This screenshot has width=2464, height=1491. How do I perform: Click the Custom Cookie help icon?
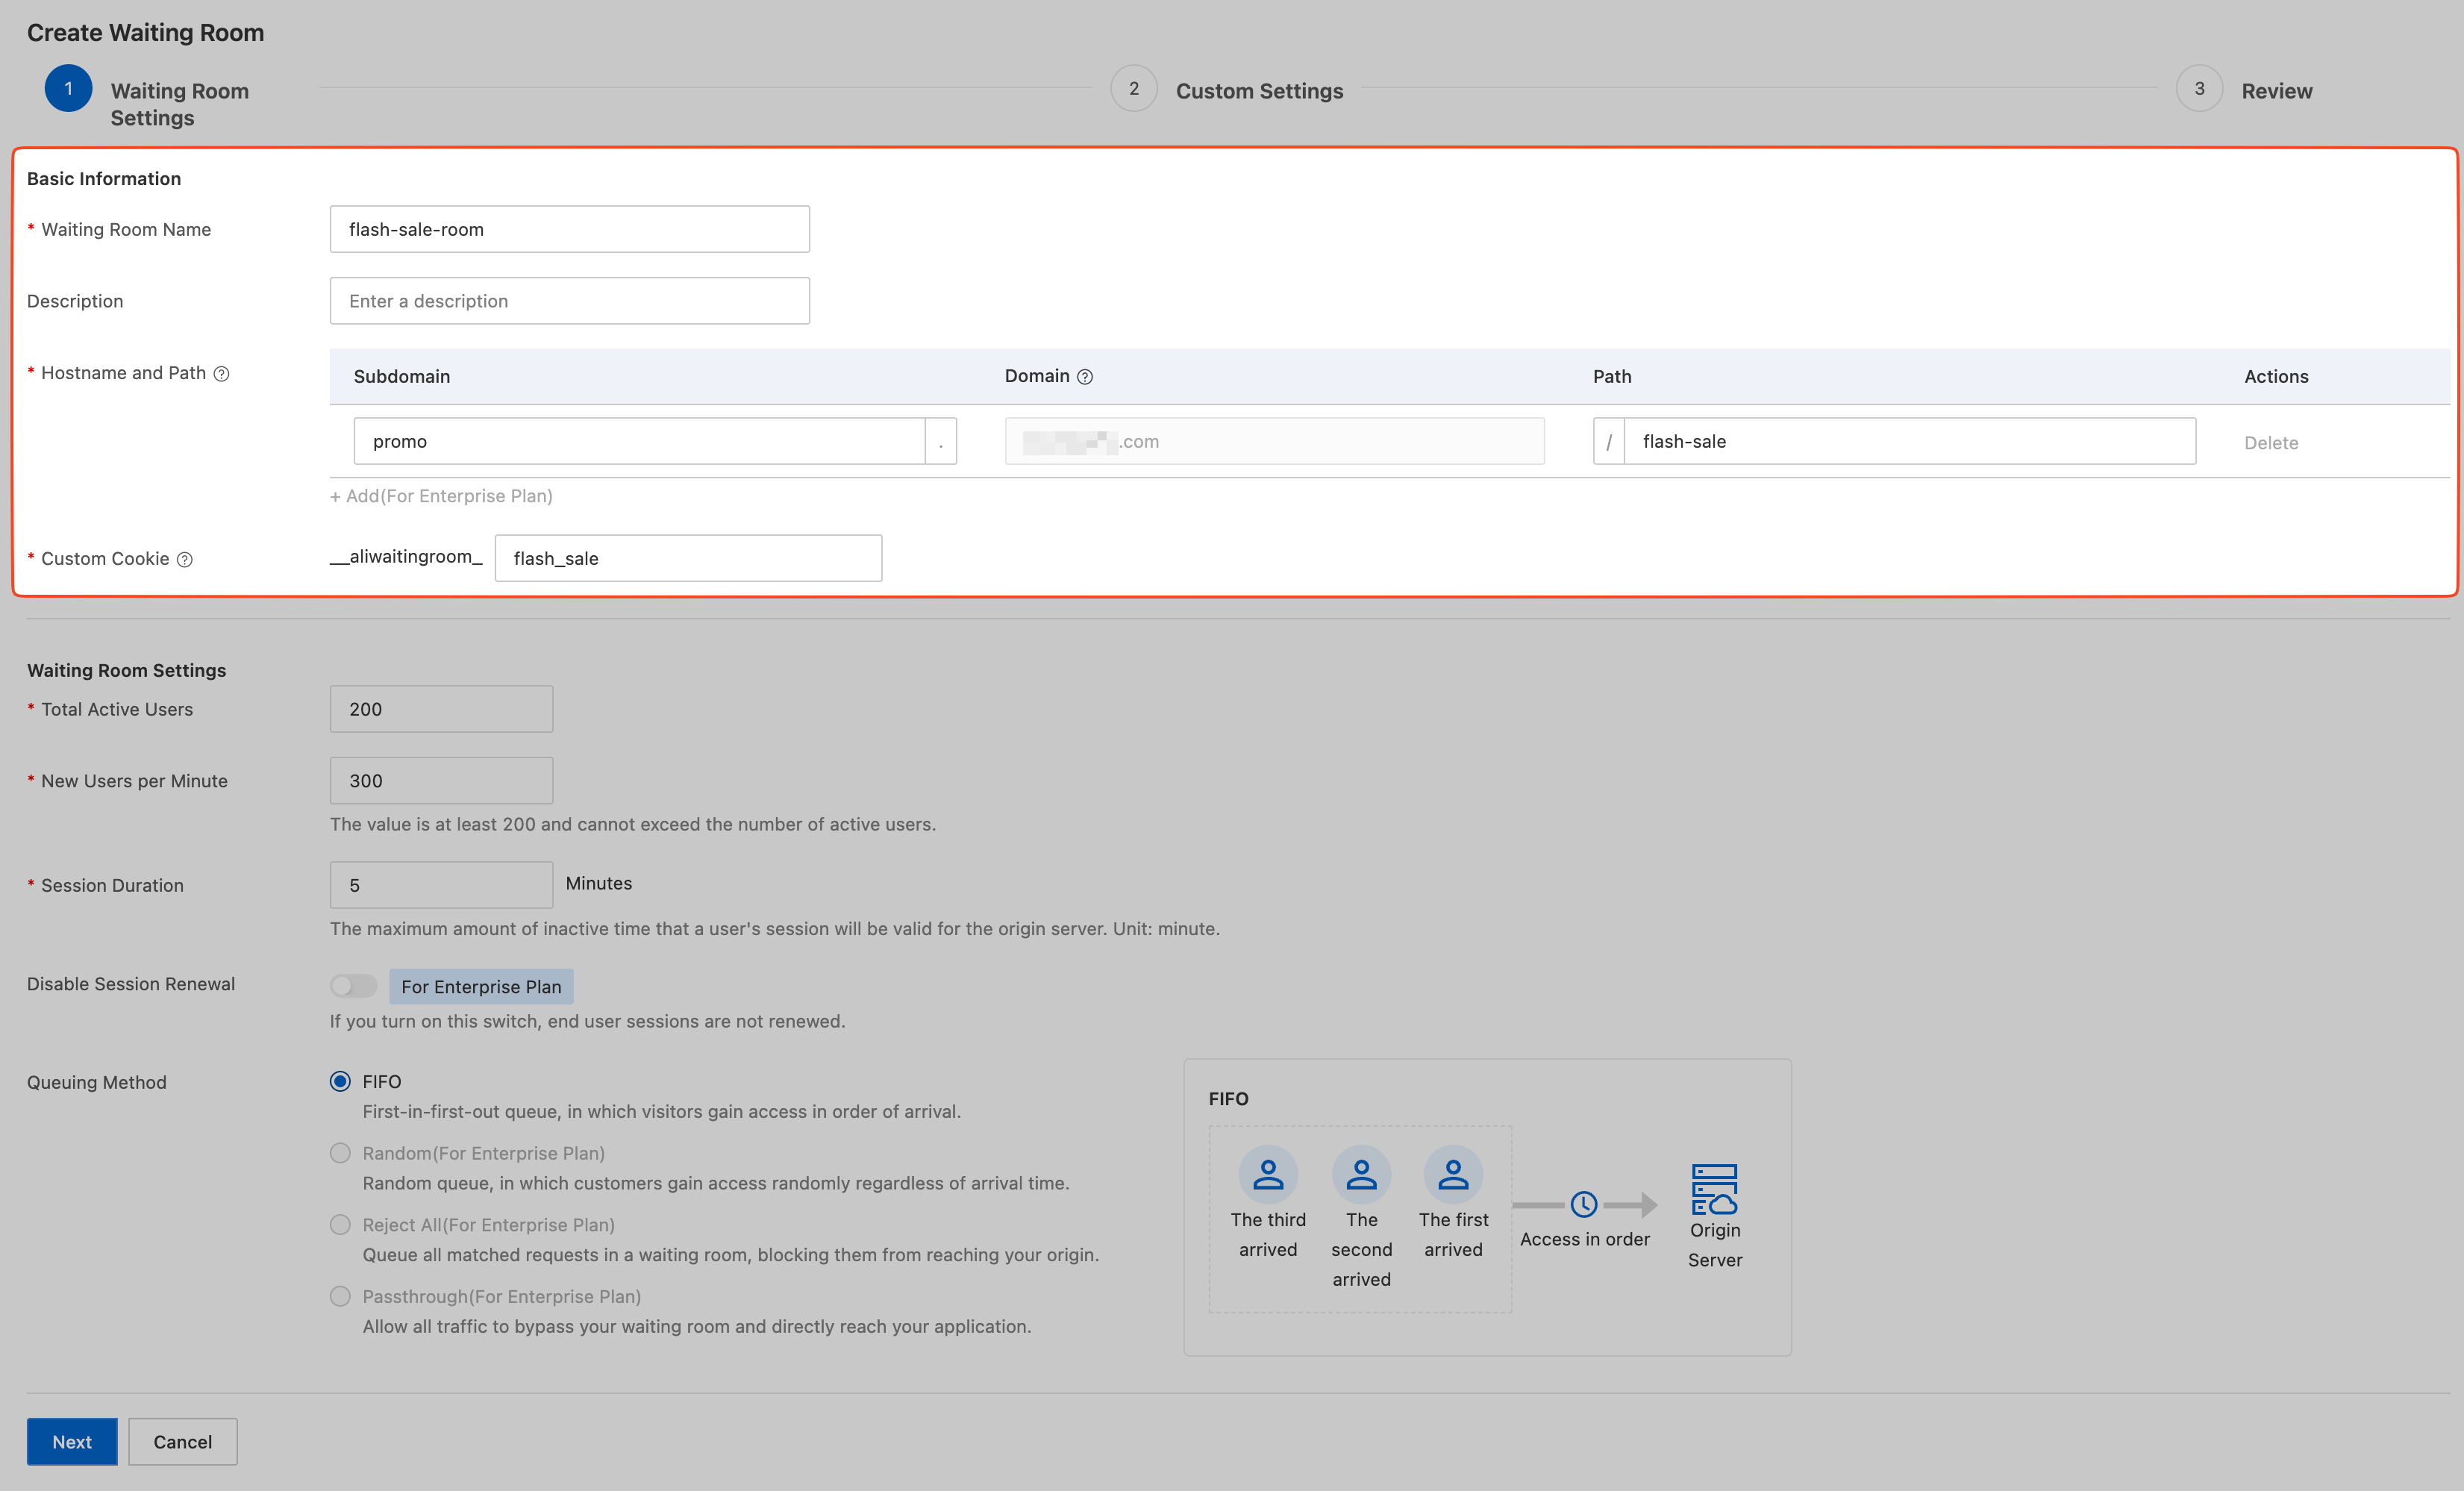pyautogui.click(x=185, y=560)
